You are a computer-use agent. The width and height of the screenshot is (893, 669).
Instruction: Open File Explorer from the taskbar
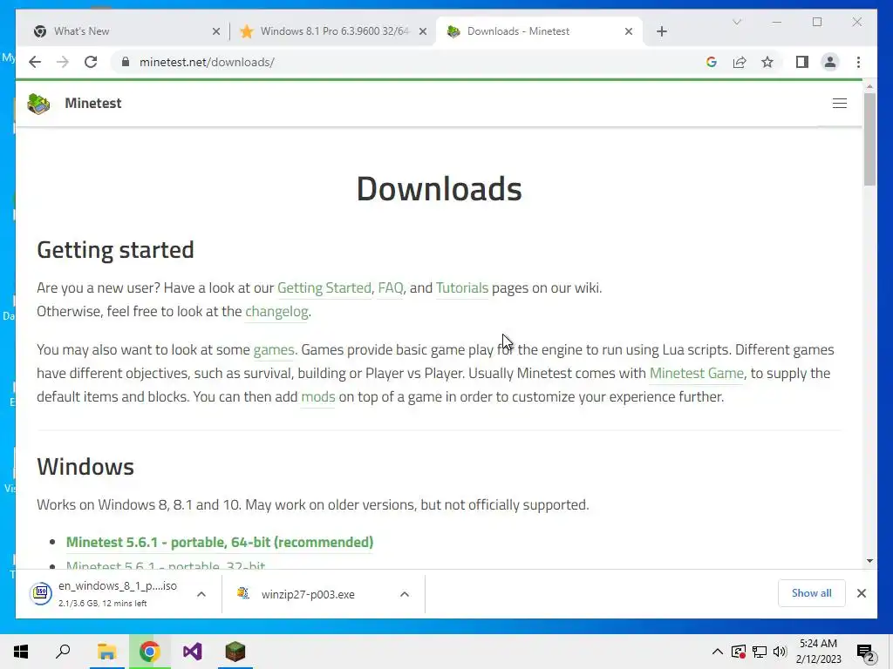pyautogui.click(x=106, y=652)
